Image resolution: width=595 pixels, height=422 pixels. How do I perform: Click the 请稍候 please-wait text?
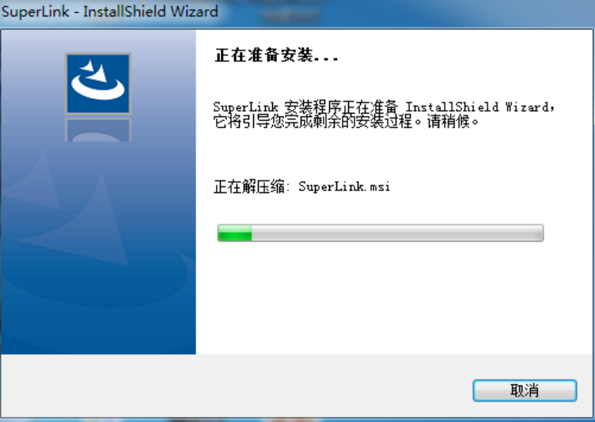click(449, 122)
